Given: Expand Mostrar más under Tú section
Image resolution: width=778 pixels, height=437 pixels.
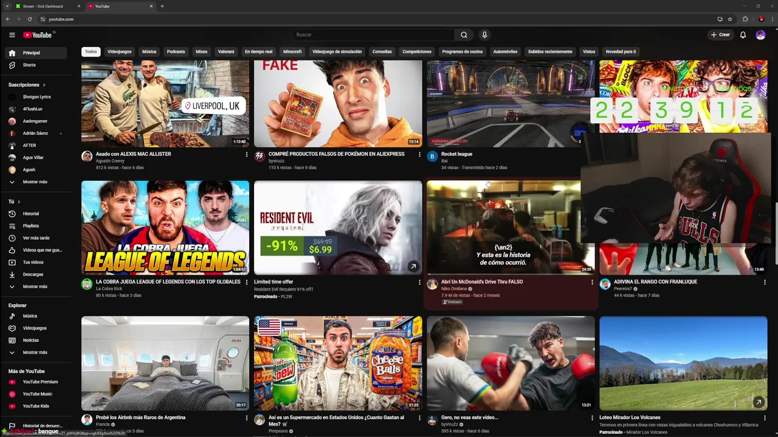Looking at the screenshot, I should [x=35, y=286].
